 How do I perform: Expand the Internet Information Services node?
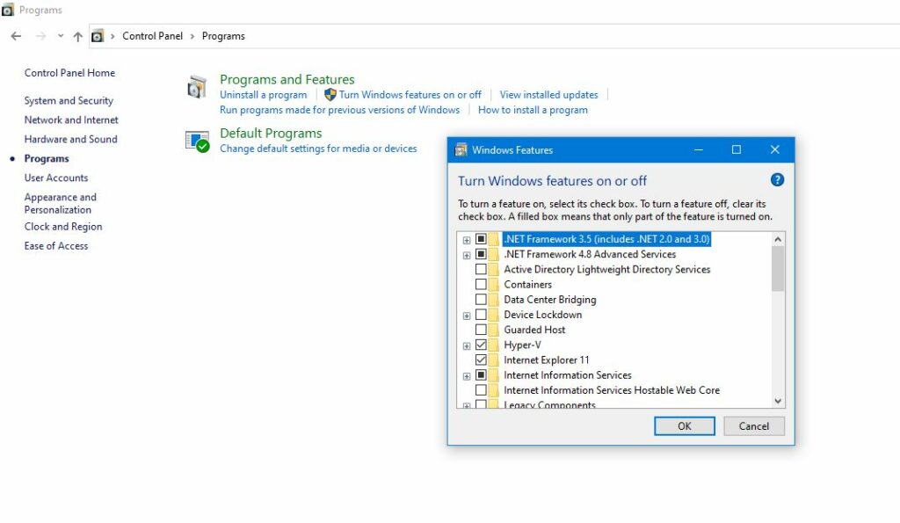click(x=467, y=375)
